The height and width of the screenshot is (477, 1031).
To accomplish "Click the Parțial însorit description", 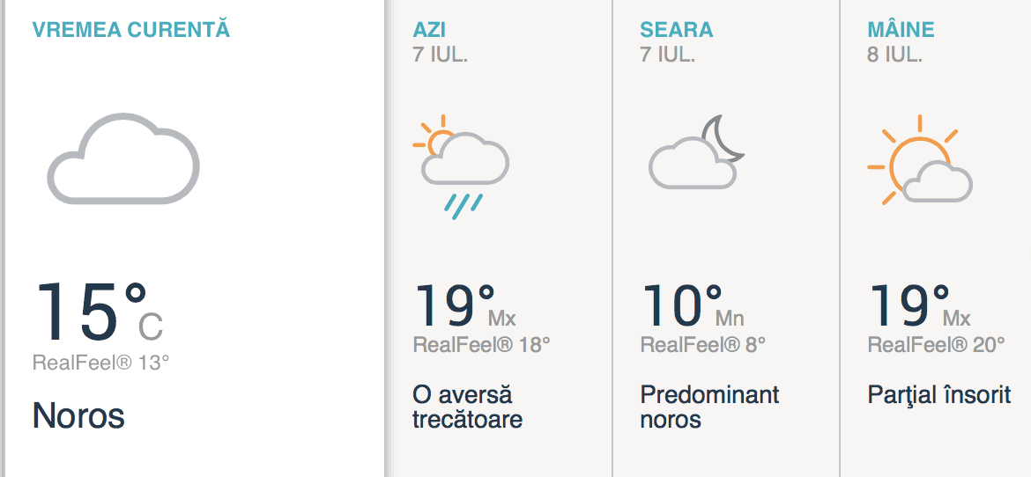I will click(938, 394).
